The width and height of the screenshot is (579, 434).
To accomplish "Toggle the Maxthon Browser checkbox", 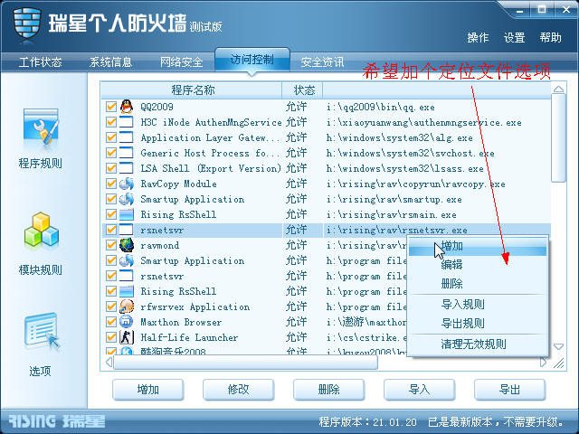I will [111, 322].
